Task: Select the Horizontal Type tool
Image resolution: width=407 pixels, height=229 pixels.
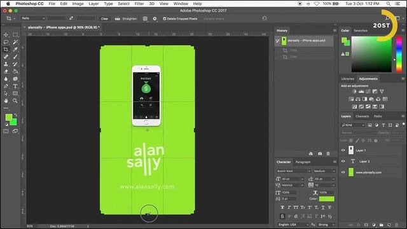Action: (15, 87)
